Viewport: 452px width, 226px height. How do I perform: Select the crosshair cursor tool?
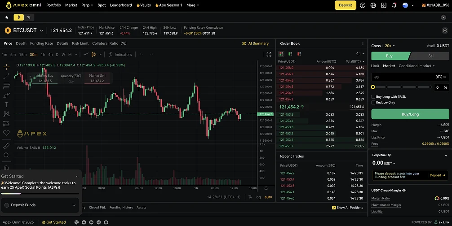(6, 67)
